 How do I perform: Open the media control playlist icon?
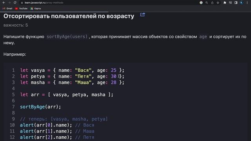tap(230, 3)
